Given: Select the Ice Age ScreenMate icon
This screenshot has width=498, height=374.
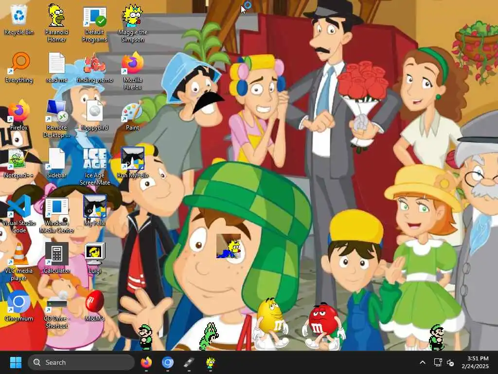Looking at the screenshot, I should (95, 166).
